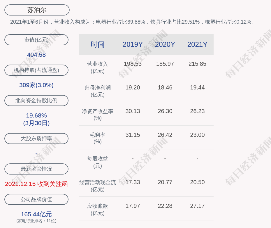
Task: Click the red 2021.12.15 收到关注函 notice
Action: point(36,184)
